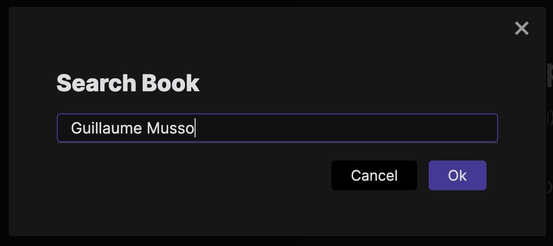Click after the text Guillaume Musso

196,128
